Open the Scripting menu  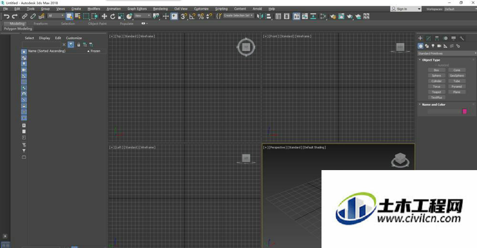tap(221, 9)
